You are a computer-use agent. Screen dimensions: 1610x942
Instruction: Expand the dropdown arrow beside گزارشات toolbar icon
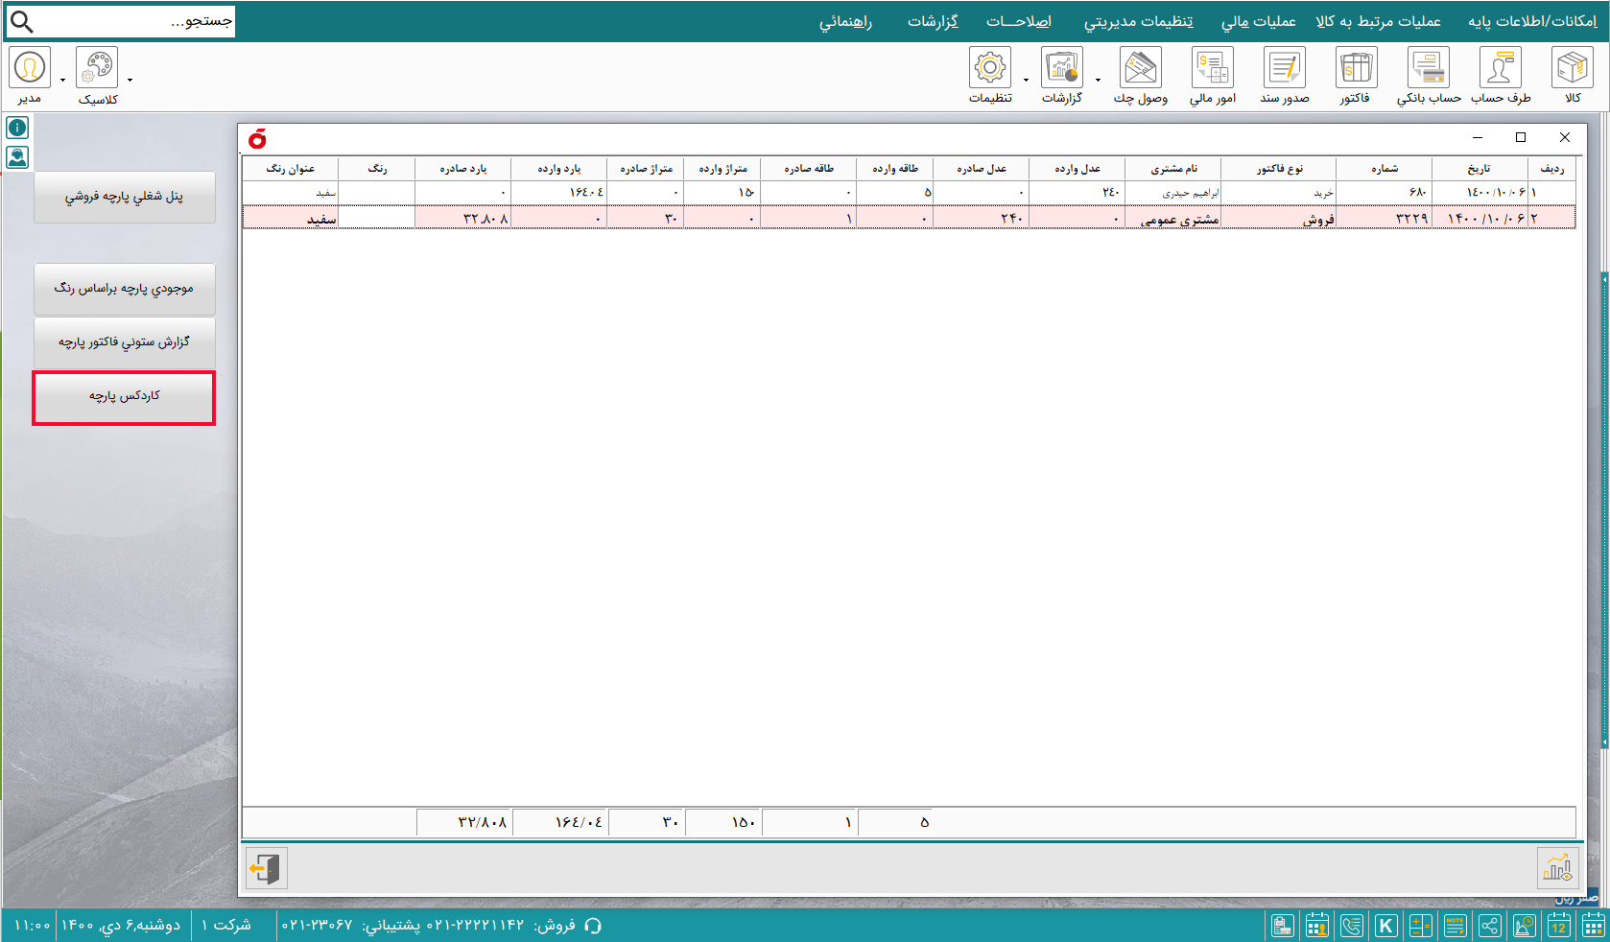(1098, 81)
